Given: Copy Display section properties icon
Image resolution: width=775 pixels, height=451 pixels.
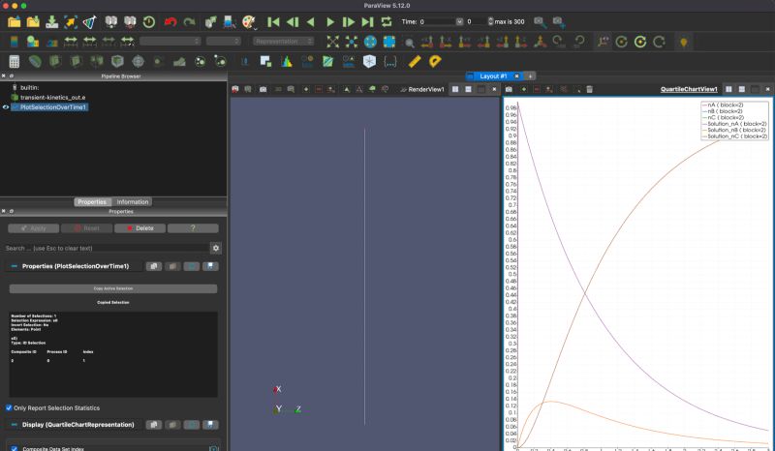Looking at the screenshot, I should tap(154, 425).
